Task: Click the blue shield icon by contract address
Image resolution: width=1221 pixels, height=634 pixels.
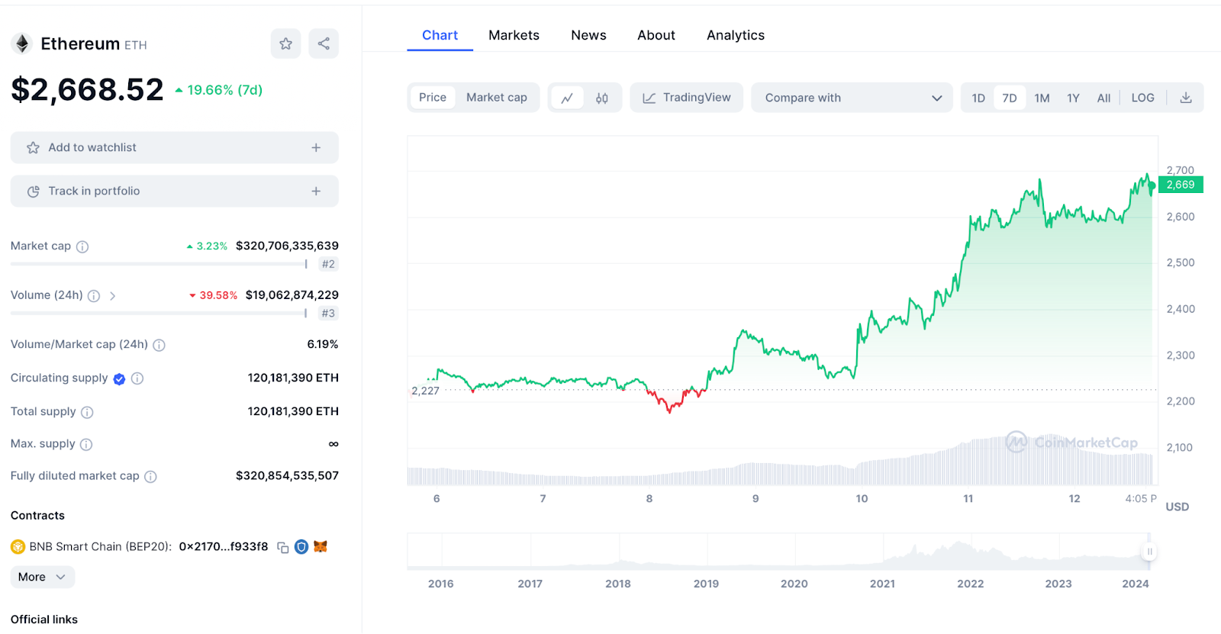Action: (x=301, y=547)
